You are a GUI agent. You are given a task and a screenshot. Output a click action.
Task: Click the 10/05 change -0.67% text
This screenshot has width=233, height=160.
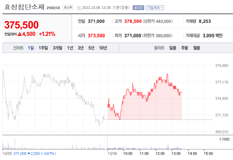[48, 153]
